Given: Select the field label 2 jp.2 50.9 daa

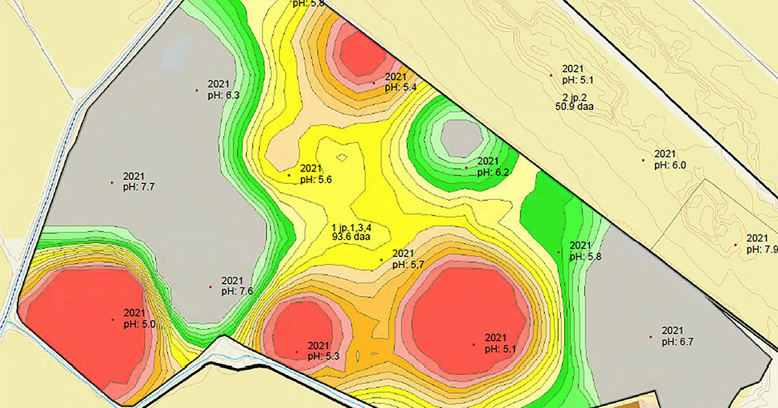Looking at the screenshot, I should point(575,102).
